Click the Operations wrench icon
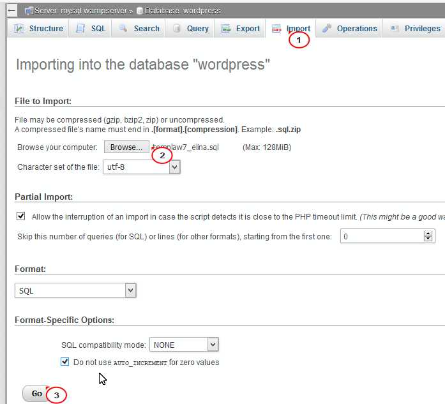This screenshot has height=404, width=445. click(x=327, y=28)
